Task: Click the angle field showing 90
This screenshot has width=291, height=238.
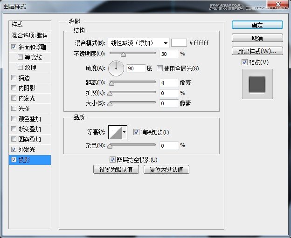Action: pos(136,68)
